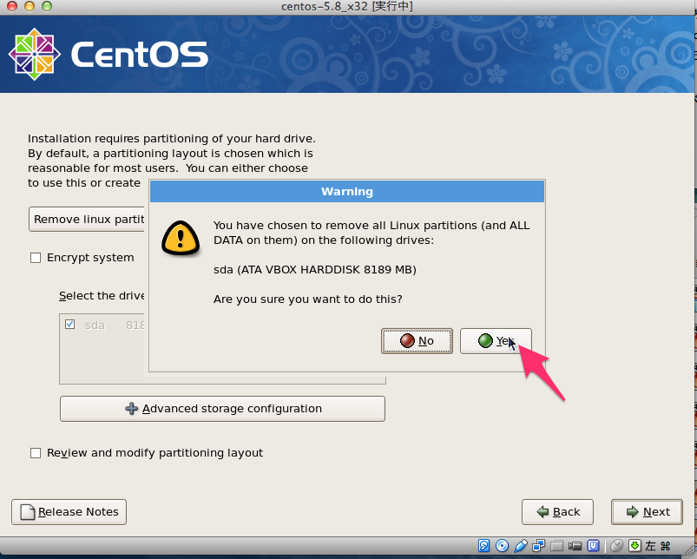Click the plus icon on Advanced storage

click(131, 408)
